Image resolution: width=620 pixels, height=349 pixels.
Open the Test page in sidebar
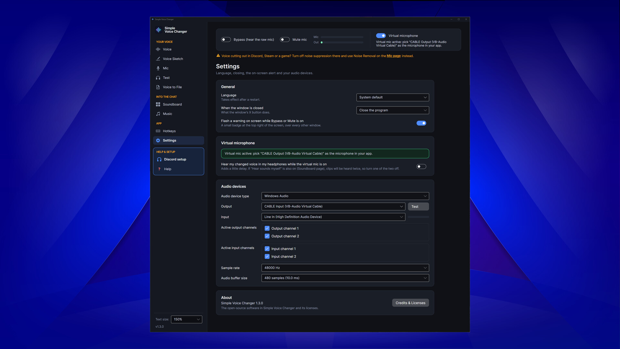point(179,78)
